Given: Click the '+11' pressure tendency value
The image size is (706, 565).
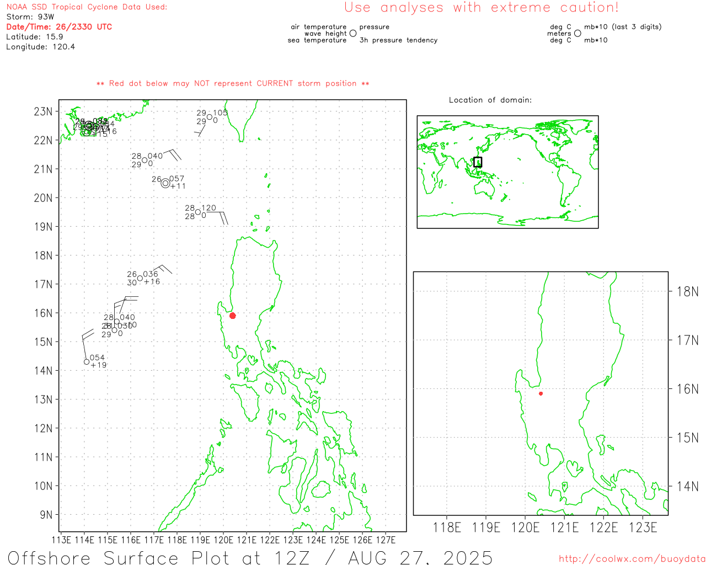Looking at the screenshot, I should point(178,186).
